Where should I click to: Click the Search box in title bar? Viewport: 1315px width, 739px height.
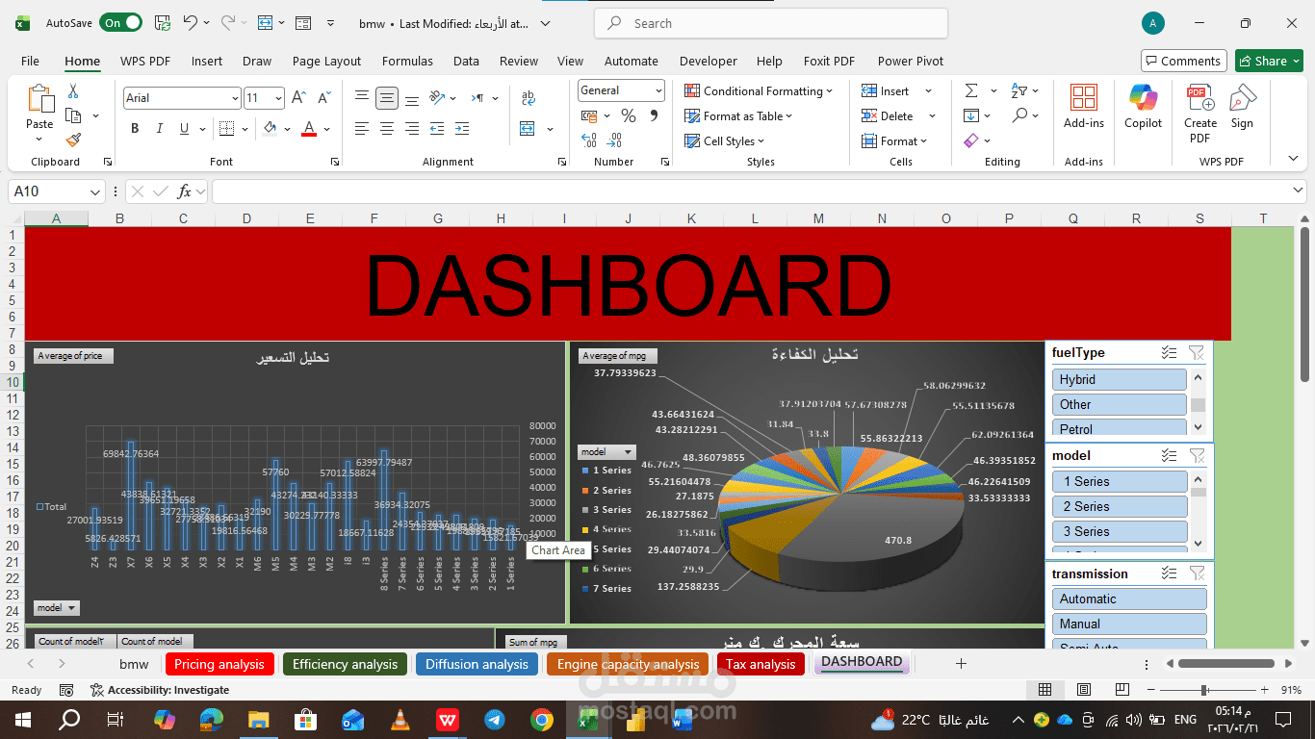pos(771,23)
